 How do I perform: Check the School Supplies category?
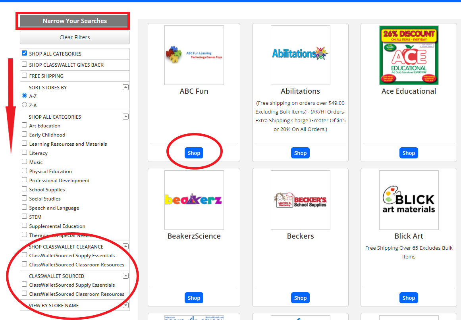[x=24, y=189]
